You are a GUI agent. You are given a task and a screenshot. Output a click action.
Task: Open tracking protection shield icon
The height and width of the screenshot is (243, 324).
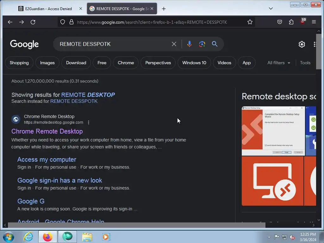click(x=63, y=22)
